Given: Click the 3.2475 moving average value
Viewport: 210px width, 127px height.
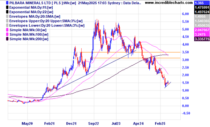Looking at the screenshot, I should [x=202, y=34].
